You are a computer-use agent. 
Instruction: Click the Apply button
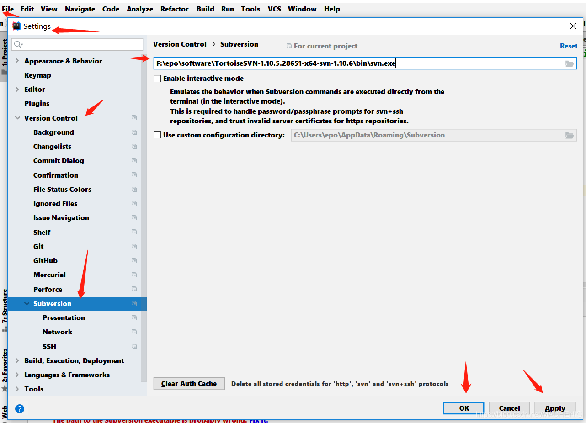[x=555, y=408]
